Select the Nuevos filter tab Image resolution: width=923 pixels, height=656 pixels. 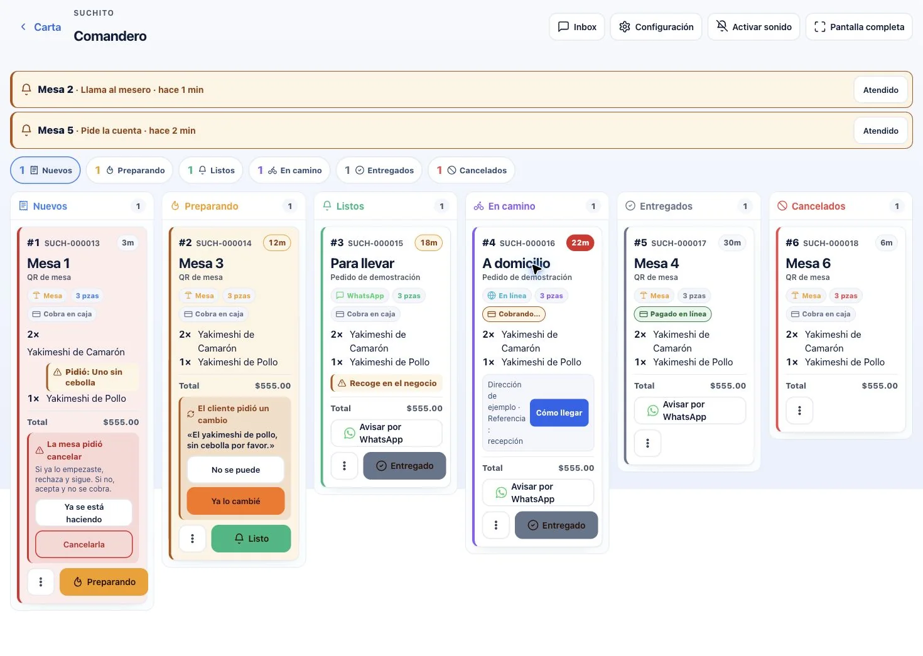tap(46, 170)
